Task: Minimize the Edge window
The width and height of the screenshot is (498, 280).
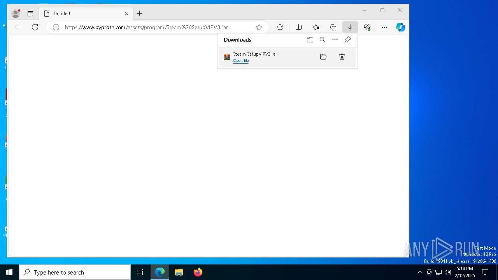Action: coord(365,10)
